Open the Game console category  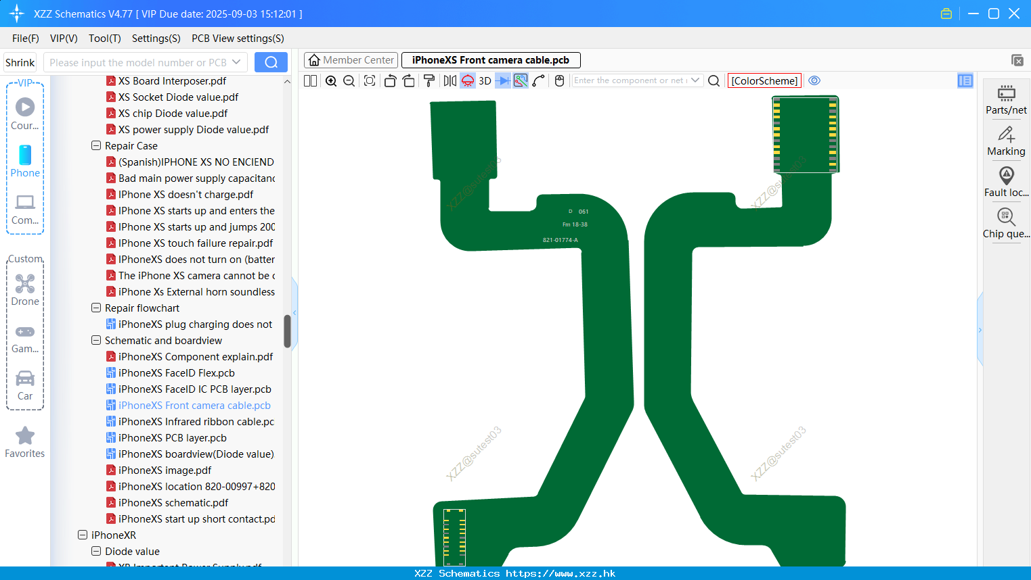[25, 338]
